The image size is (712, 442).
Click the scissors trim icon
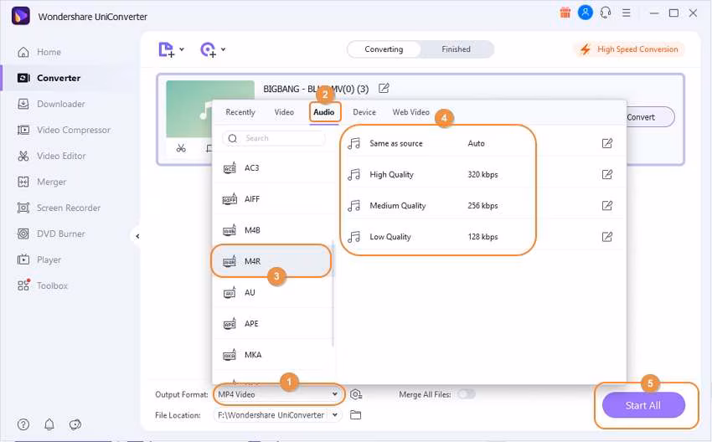181,148
